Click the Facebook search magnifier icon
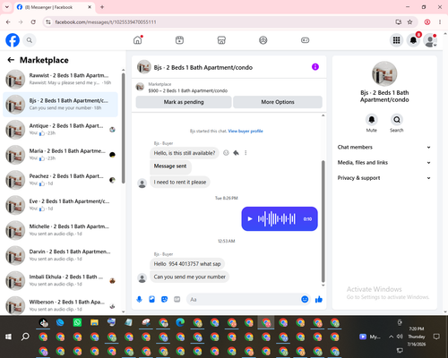This screenshot has width=448, height=358. click(x=30, y=40)
